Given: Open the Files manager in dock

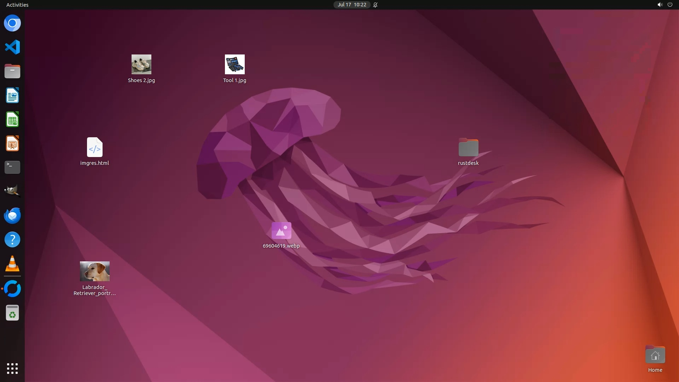Looking at the screenshot, I should [12, 71].
